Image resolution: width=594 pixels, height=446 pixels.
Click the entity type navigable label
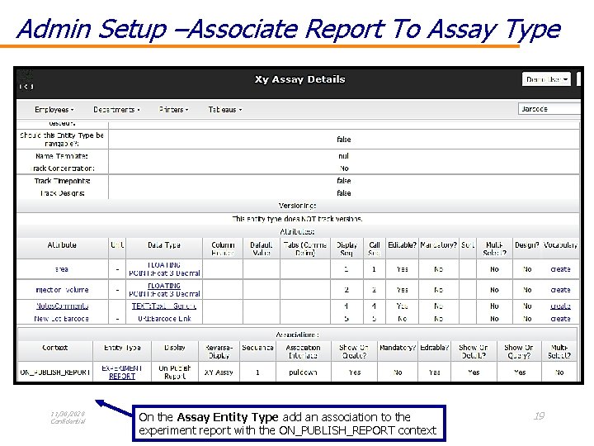click(x=62, y=140)
